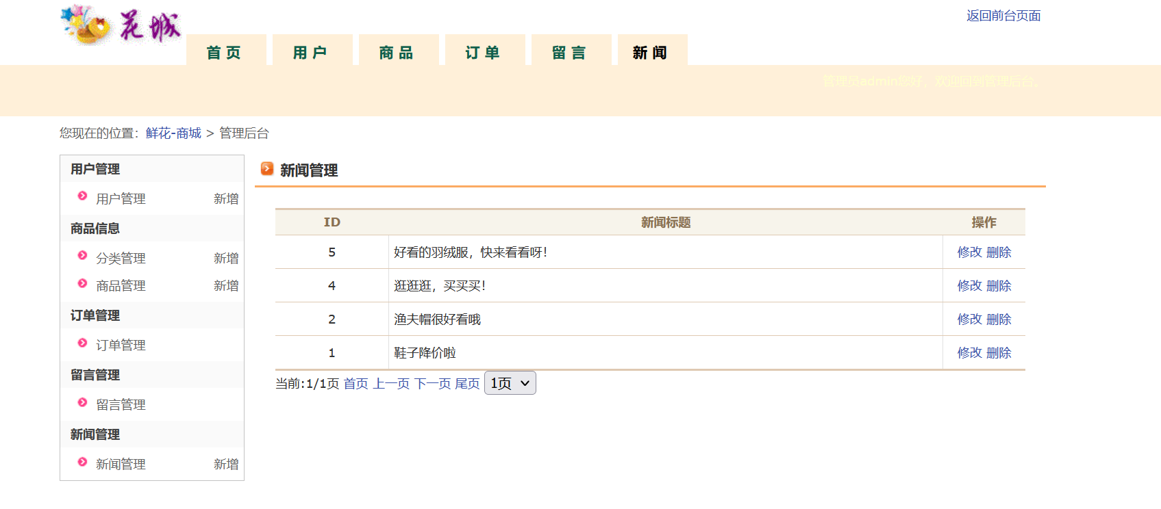Click ID cell 2 in the table
The width and height of the screenshot is (1161, 509).
point(332,319)
